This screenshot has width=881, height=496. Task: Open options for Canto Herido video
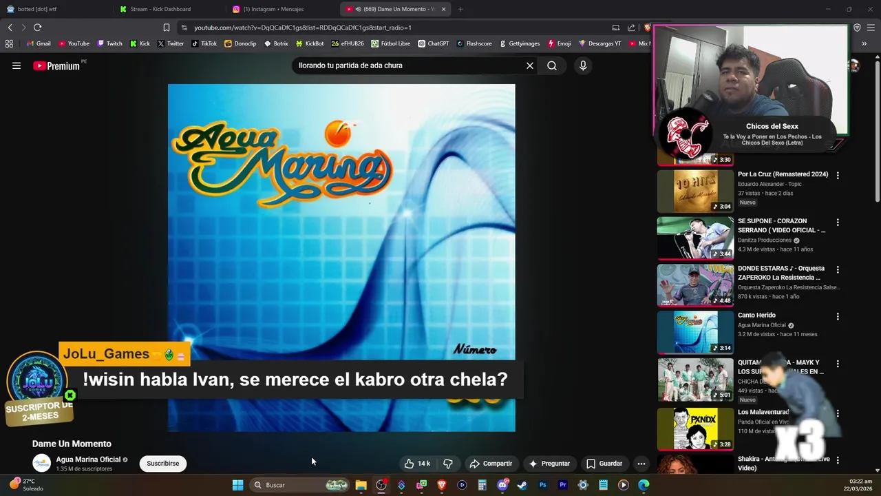[838, 316]
